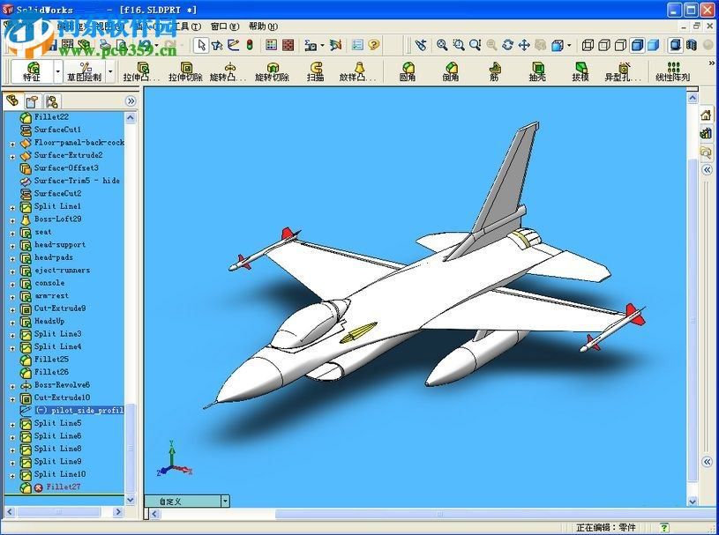This screenshot has height=535, width=719.
Task: Click the Zoom to Fit icon
Action: [441, 43]
